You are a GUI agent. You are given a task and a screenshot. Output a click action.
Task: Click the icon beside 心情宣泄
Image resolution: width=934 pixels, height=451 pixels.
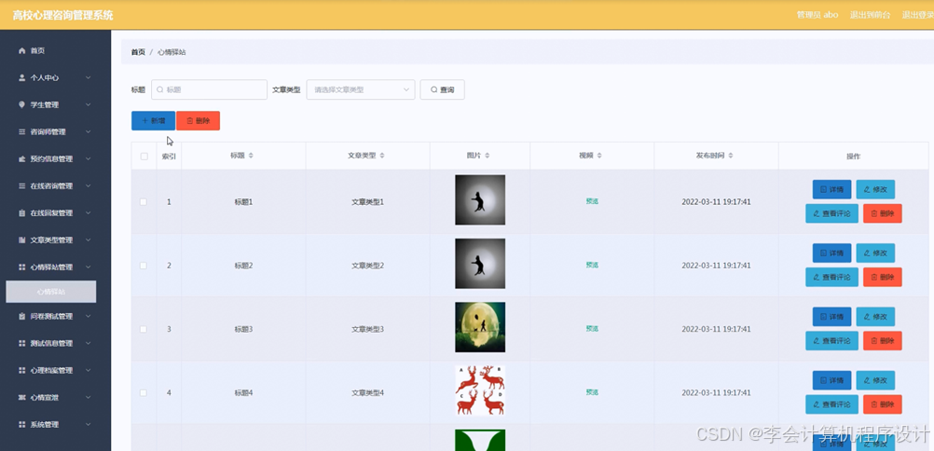pos(22,397)
